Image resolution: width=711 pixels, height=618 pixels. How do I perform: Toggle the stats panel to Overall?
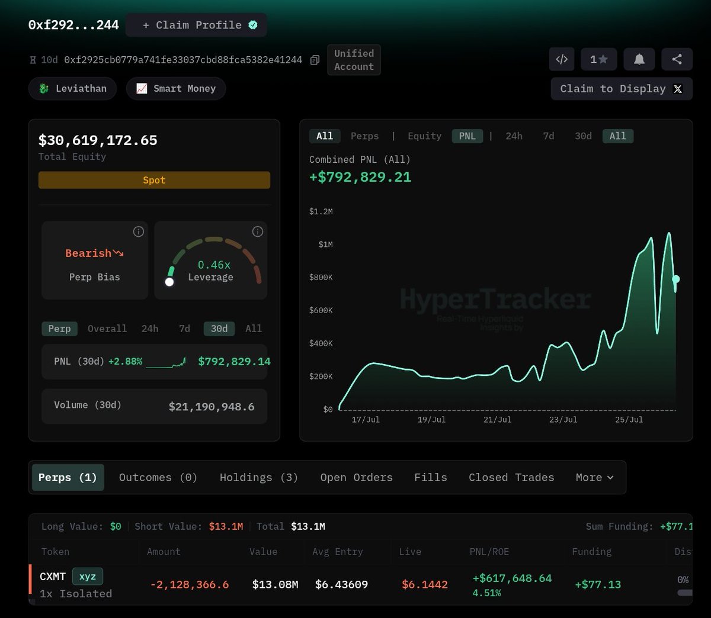tap(107, 329)
